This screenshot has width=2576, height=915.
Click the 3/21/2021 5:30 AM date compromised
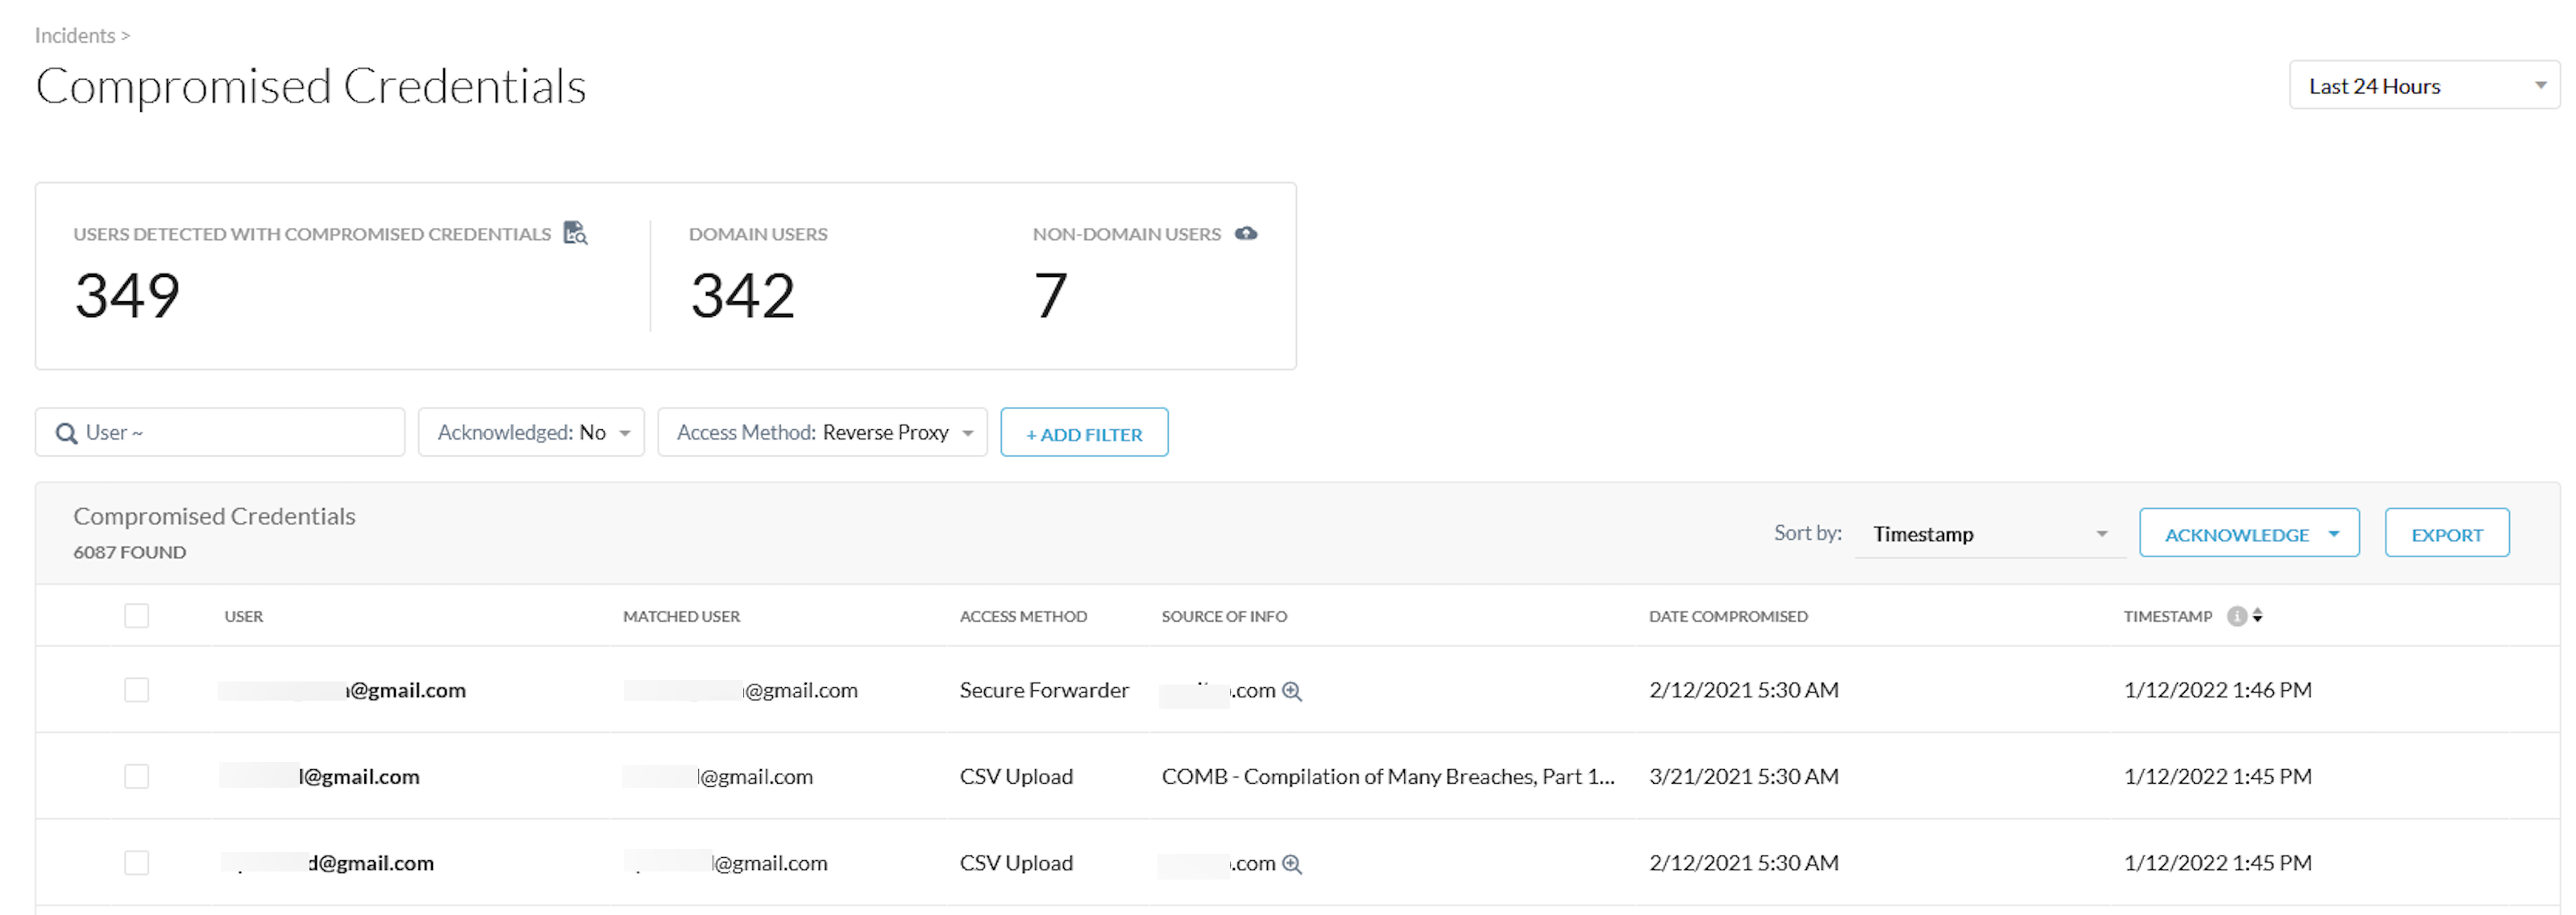(x=1744, y=777)
